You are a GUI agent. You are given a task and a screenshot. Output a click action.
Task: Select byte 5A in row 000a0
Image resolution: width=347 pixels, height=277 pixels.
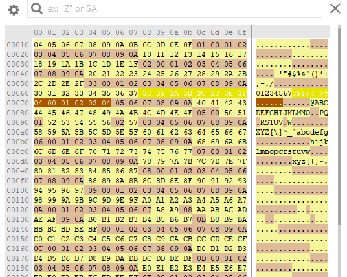(65, 132)
